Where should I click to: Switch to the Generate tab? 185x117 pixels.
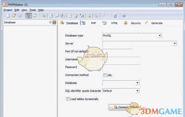coord(154,23)
